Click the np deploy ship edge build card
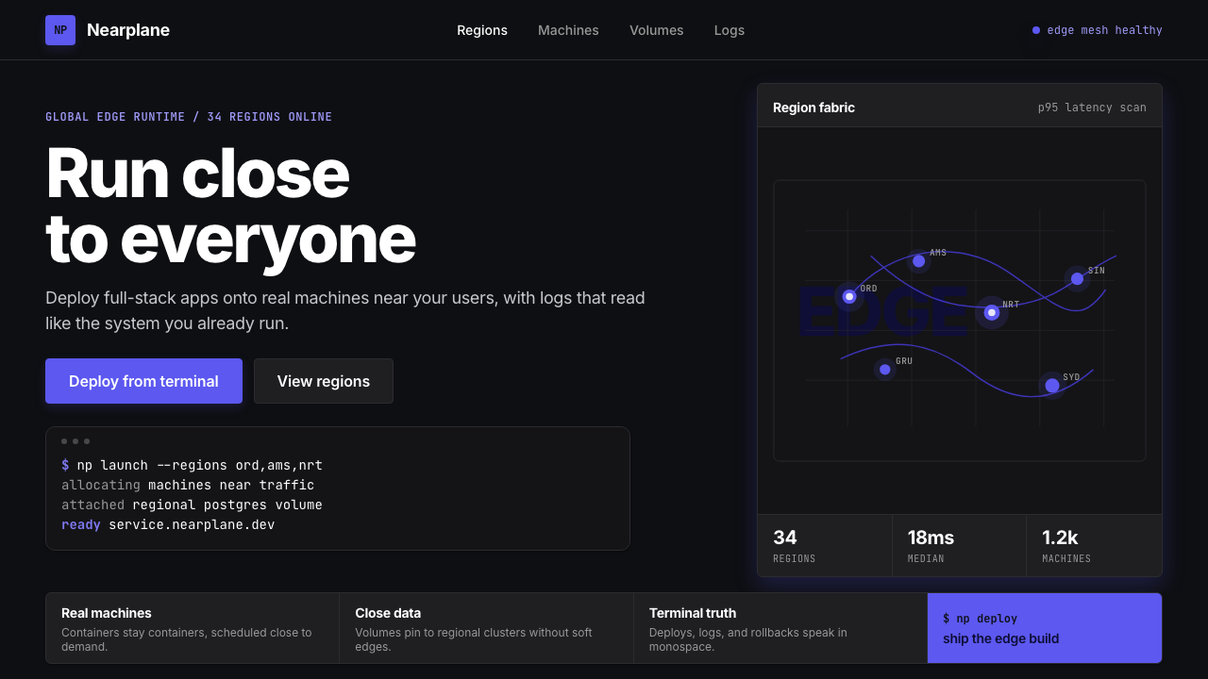The image size is (1208, 679). [1045, 628]
